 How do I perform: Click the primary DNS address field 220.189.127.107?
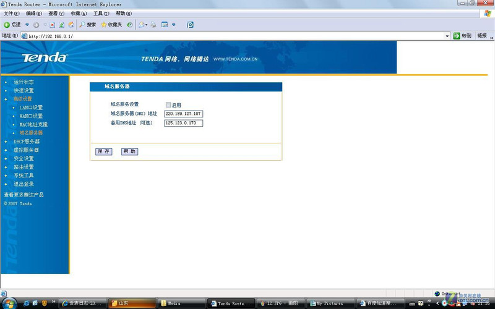coord(183,114)
